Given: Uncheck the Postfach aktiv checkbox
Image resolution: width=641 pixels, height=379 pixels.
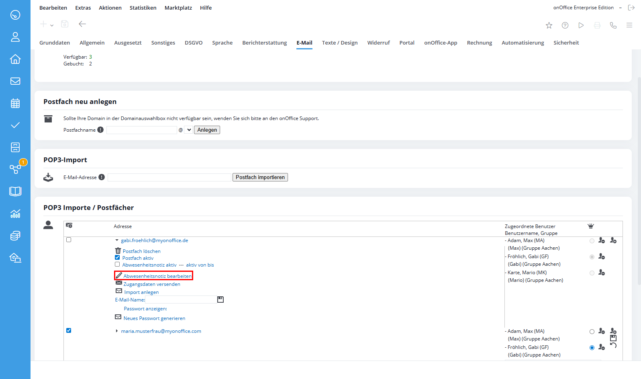Looking at the screenshot, I should (117, 258).
